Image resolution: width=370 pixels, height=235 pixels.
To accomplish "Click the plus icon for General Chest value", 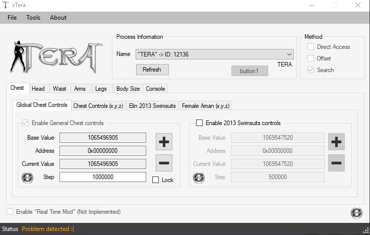I will click(164, 142).
